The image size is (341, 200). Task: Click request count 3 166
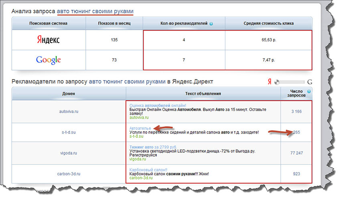click(296, 111)
